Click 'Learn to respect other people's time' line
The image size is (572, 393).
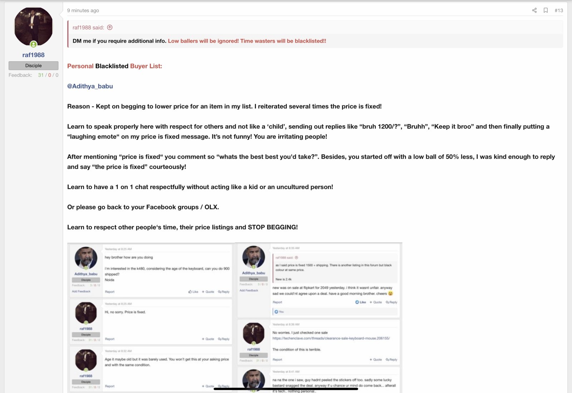click(182, 227)
